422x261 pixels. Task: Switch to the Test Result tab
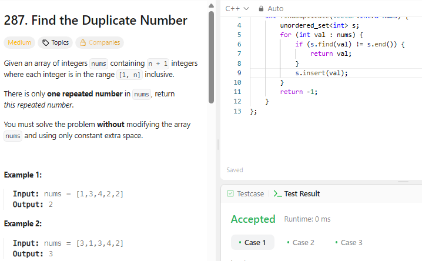(x=297, y=194)
